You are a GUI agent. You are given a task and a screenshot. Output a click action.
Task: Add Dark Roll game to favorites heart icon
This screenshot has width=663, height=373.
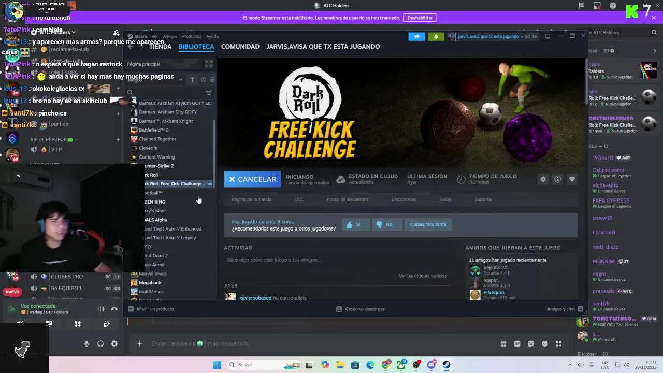[572, 179]
